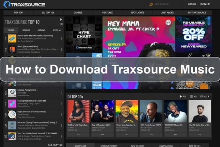
Task: Open DJ Minx chart photo
Action: pos(78,111)
